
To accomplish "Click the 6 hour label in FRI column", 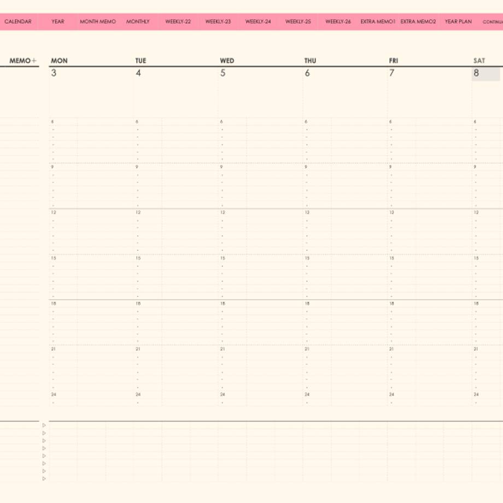I will pos(390,121).
